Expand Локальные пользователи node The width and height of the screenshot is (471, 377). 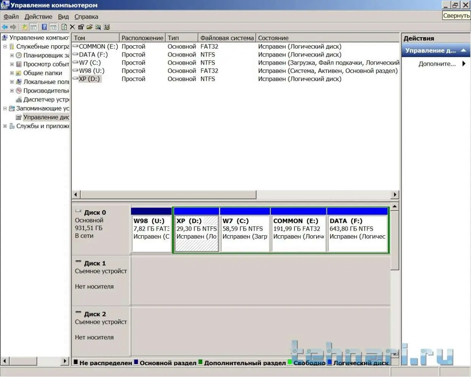tap(12, 82)
